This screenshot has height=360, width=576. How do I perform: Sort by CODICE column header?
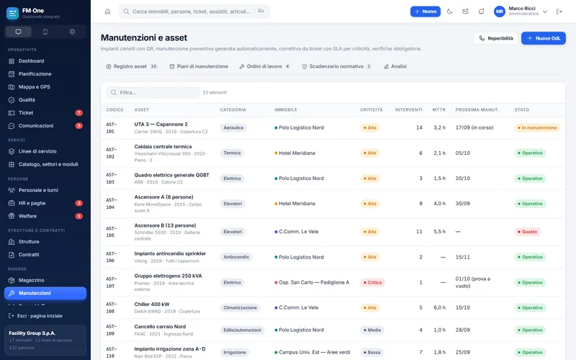pos(114,110)
